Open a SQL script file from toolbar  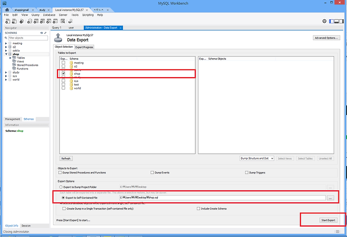[14, 21]
